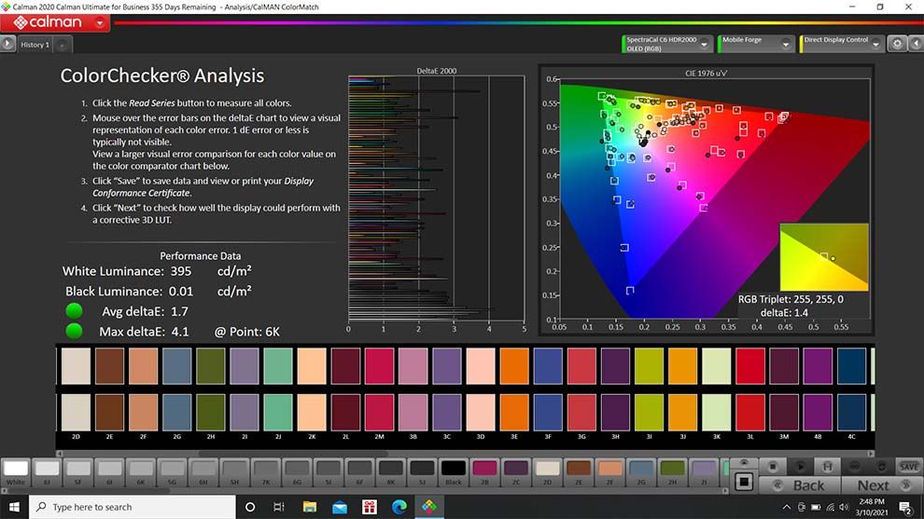Viewport: 924px width, 519px height.
Task: Click the Stop measurement button
Action: point(773,467)
